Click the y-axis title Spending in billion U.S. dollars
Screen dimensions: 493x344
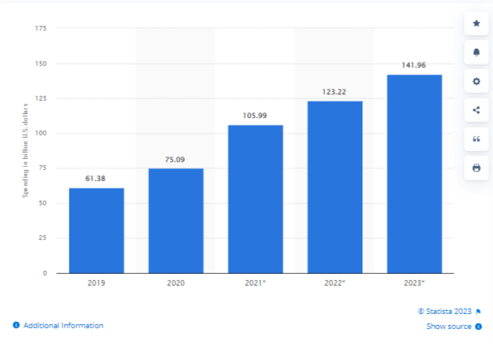point(24,150)
